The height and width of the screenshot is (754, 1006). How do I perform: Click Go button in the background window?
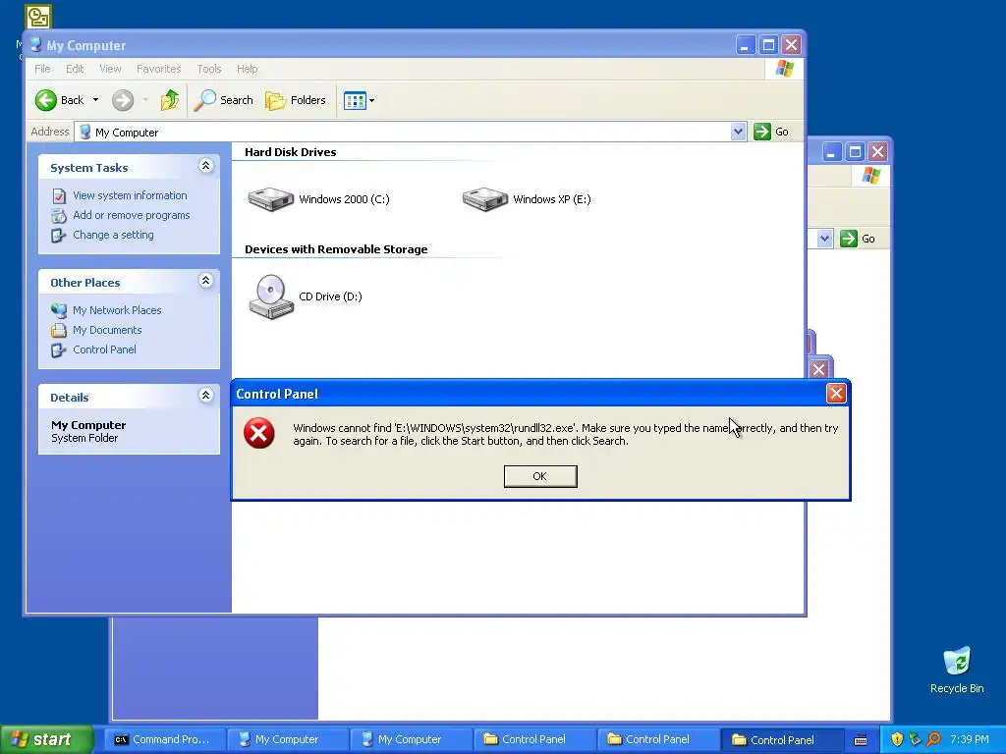(858, 239)
